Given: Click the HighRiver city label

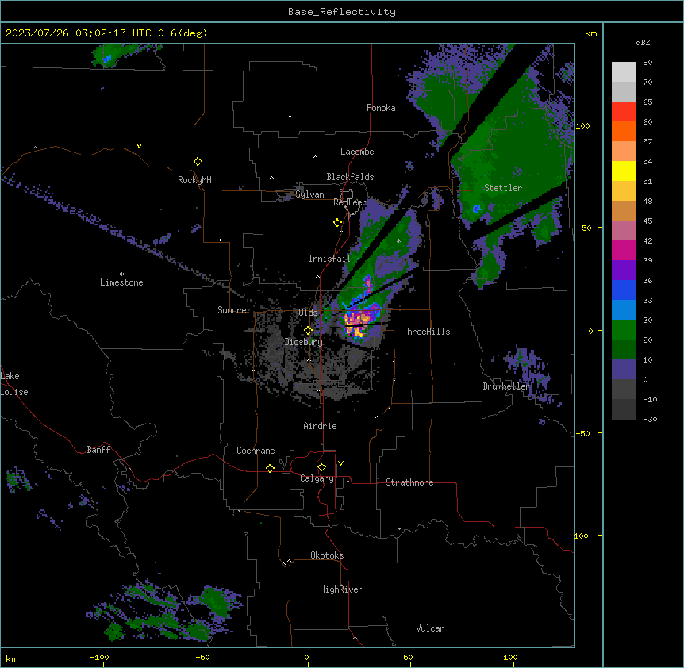Looking at the screenshot, I should (341, 589).
